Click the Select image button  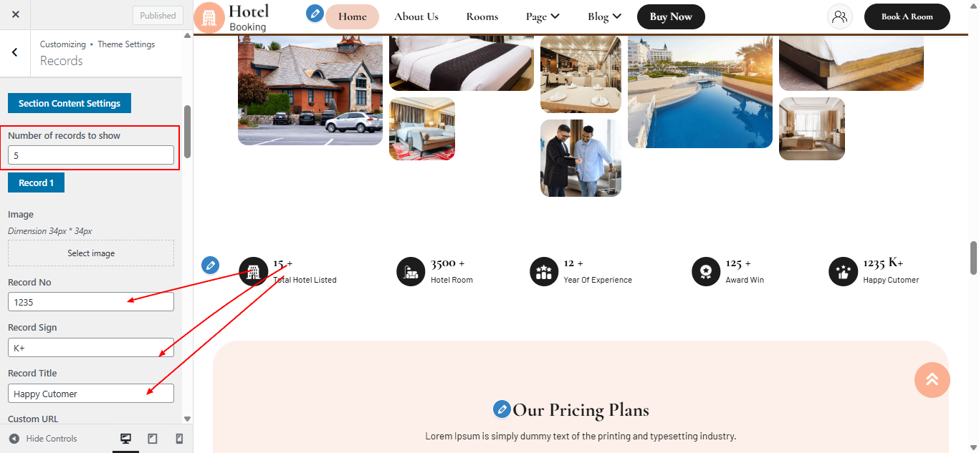pos(91,253)
